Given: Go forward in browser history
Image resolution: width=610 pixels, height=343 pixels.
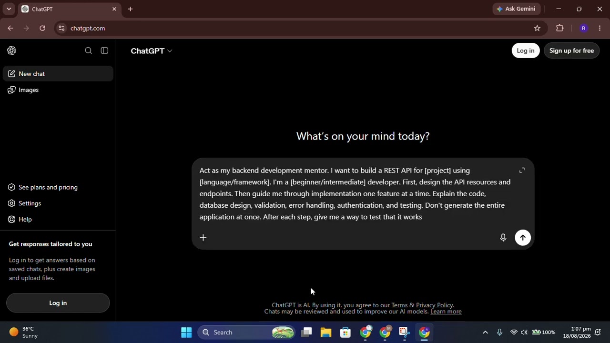Looking at the screenshot, I should point(26,28).
